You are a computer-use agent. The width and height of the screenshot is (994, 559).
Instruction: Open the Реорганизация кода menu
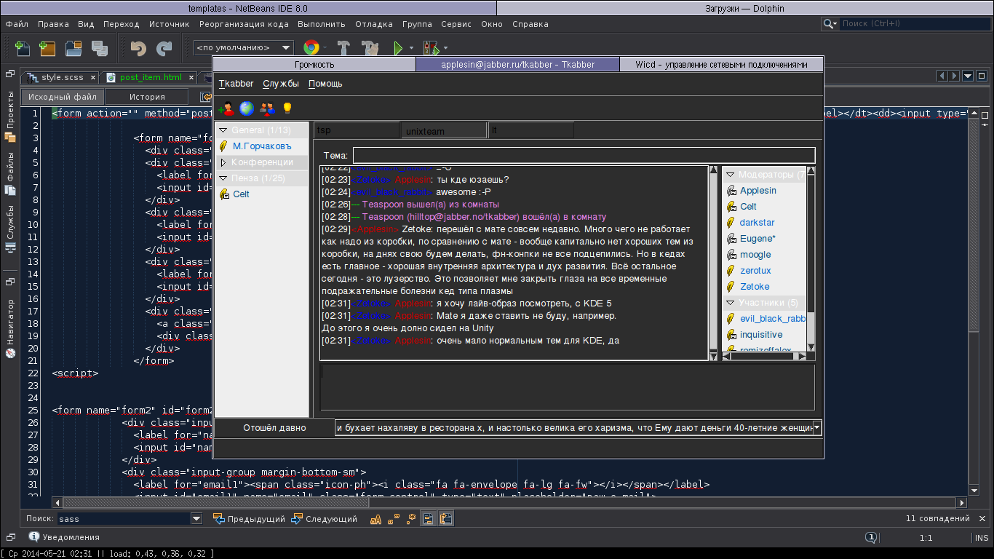click(x=244, y=24)
